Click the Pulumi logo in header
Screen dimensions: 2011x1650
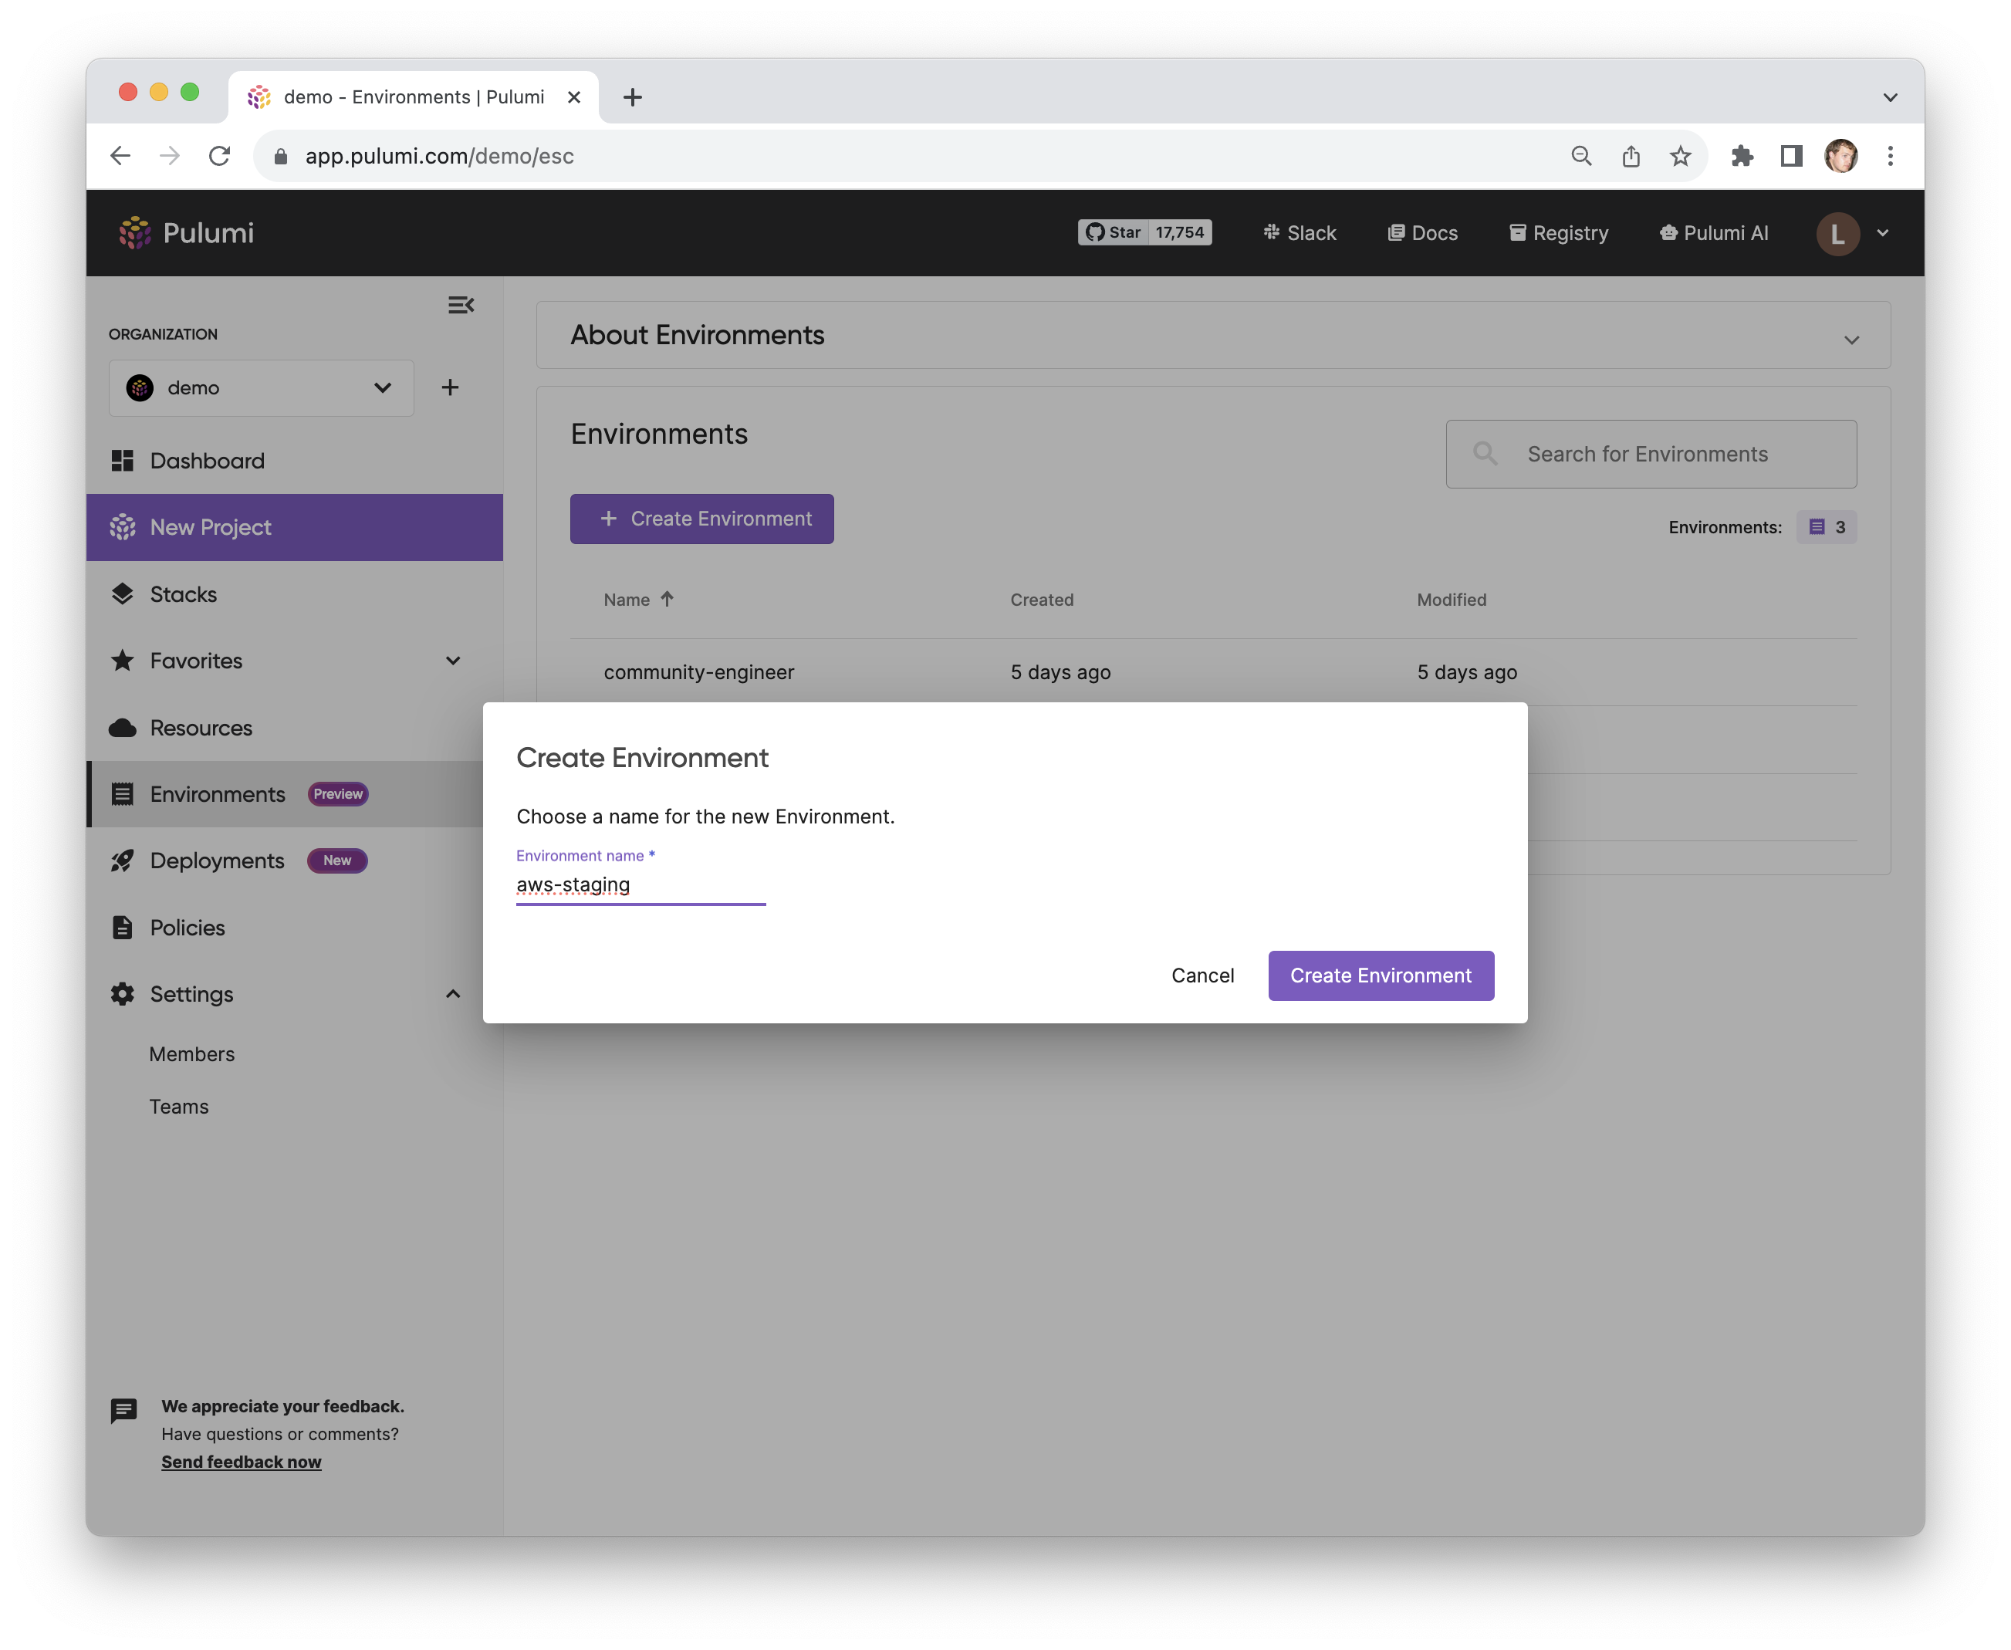tap(188, 233)
